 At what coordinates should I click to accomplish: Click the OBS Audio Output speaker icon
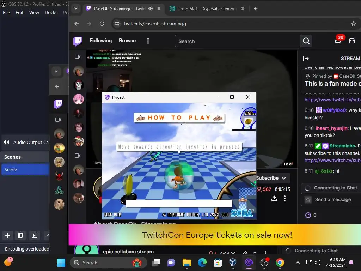[x=6, y=142]
